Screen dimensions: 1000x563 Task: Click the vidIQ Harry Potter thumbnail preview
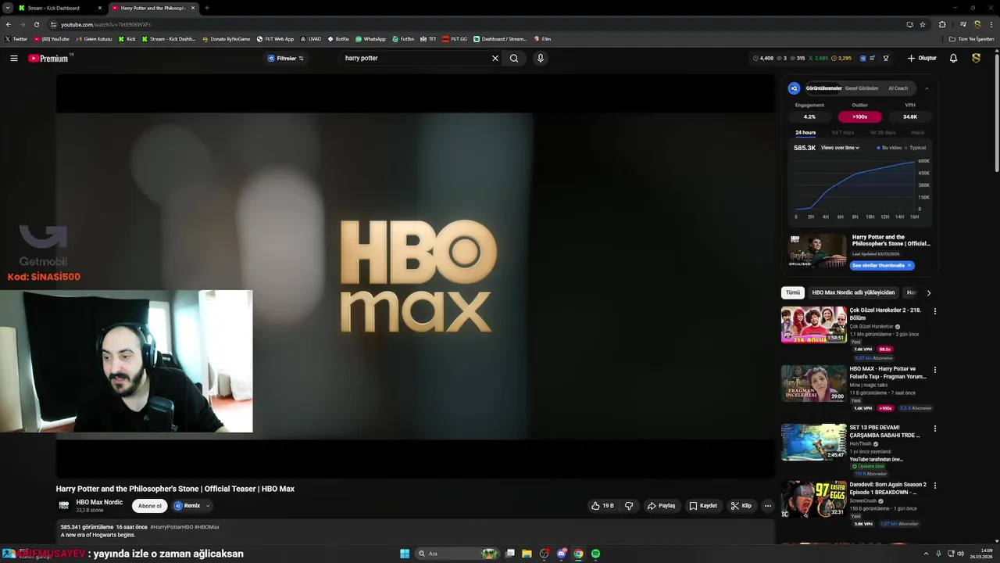[817, 250]
